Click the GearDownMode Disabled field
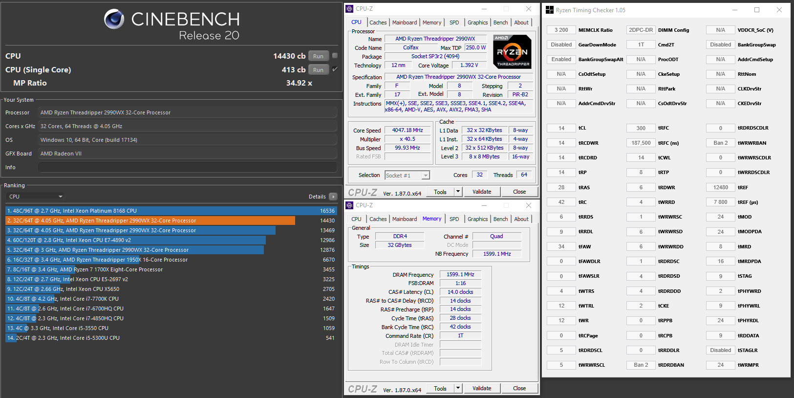The image size is (794, 398). point(561,44)
